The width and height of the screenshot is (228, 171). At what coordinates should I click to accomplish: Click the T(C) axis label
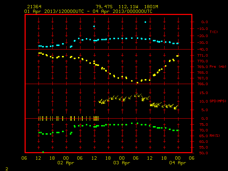214,32
